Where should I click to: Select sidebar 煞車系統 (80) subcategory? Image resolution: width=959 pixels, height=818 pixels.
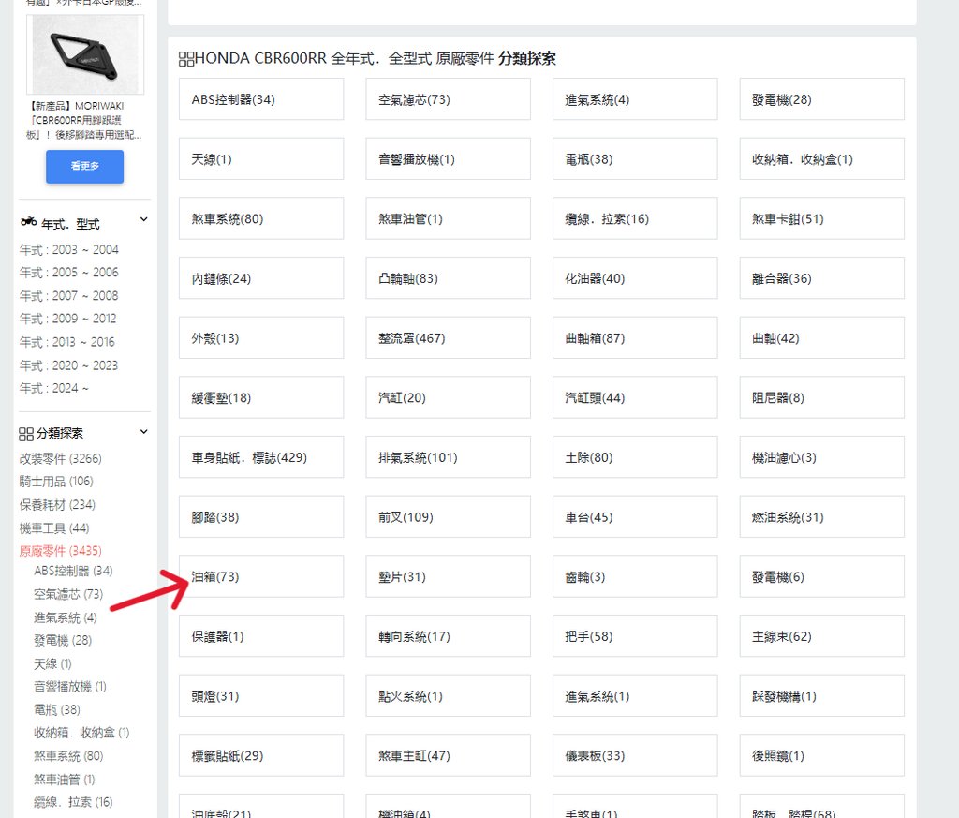(67, 756)
